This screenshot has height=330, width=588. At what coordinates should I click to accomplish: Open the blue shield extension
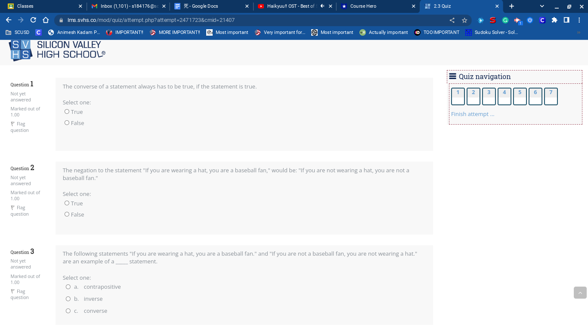tap(530, 20)
